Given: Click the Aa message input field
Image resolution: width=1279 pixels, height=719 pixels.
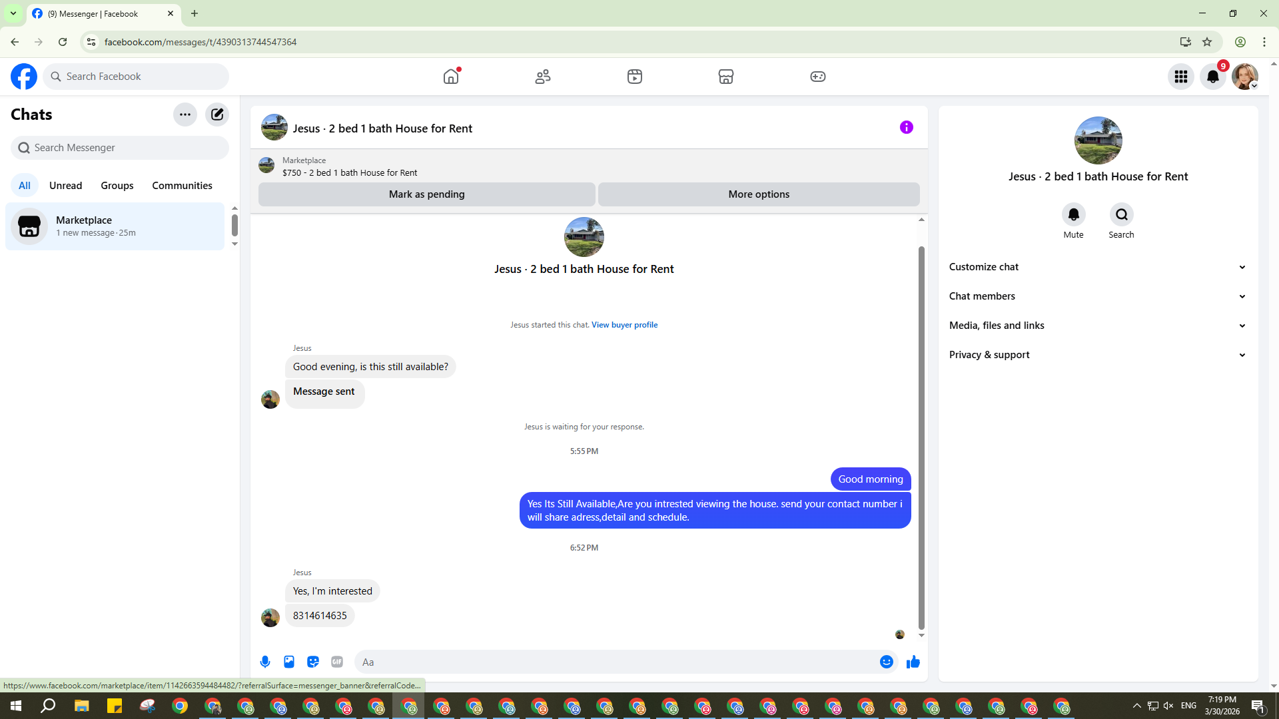Looking at the screenshot, I should pos(616,662).
